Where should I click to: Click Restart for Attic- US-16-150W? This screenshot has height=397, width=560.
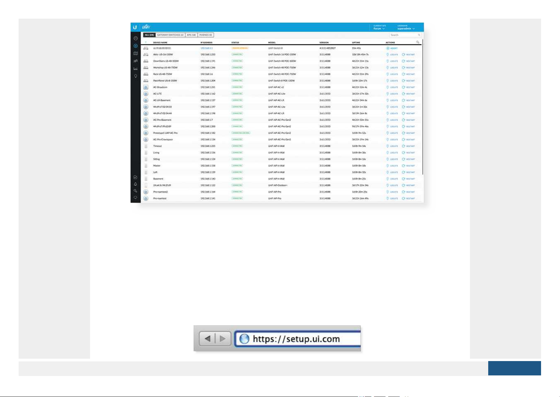pyautogui.click(x=408, y=55)
